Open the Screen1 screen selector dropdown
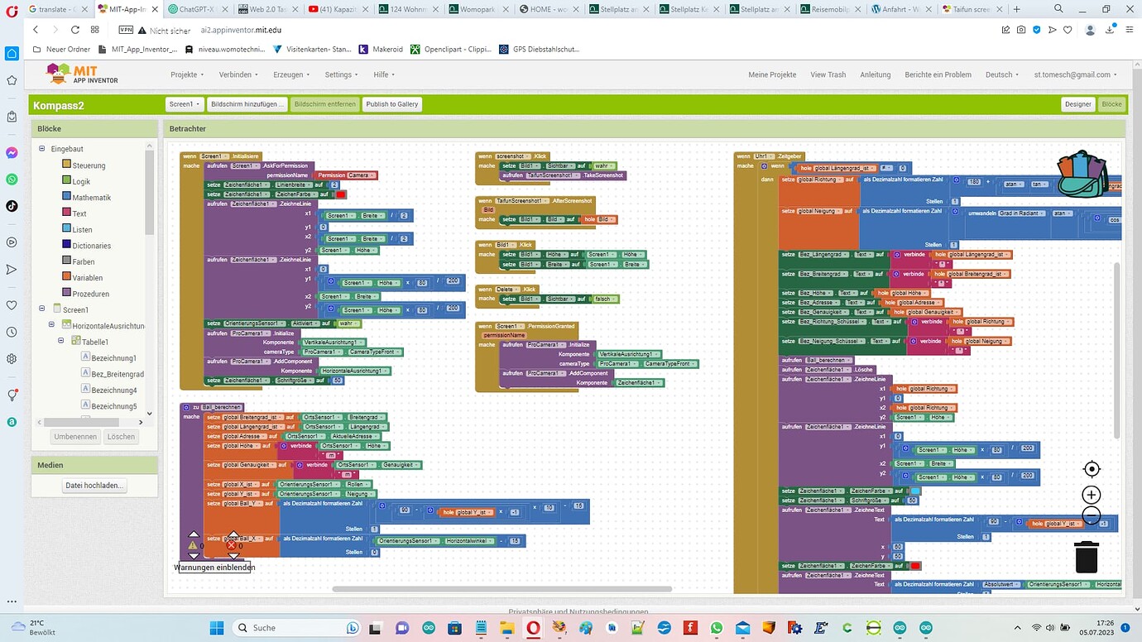Viewport: 1142px width, 642px height. tap(184, 104)
